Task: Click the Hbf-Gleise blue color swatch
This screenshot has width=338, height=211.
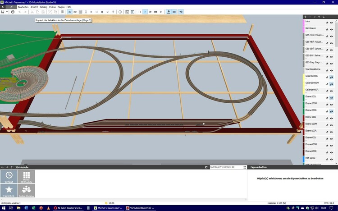Action: [304, 159]
